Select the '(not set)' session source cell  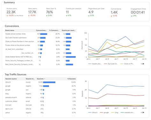tap(8, 105)
